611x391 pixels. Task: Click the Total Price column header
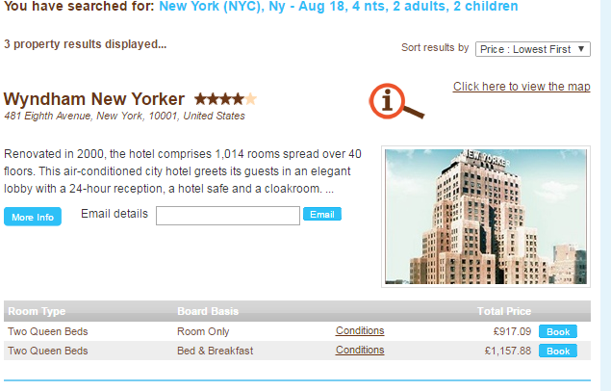pyautogui.click(x=504, y=311)
